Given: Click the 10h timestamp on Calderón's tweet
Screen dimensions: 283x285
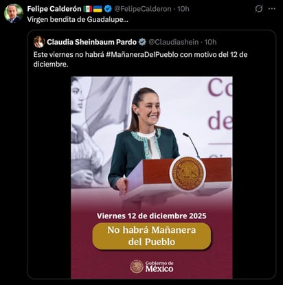Looking at the screenshot, I should coord(183,9).
